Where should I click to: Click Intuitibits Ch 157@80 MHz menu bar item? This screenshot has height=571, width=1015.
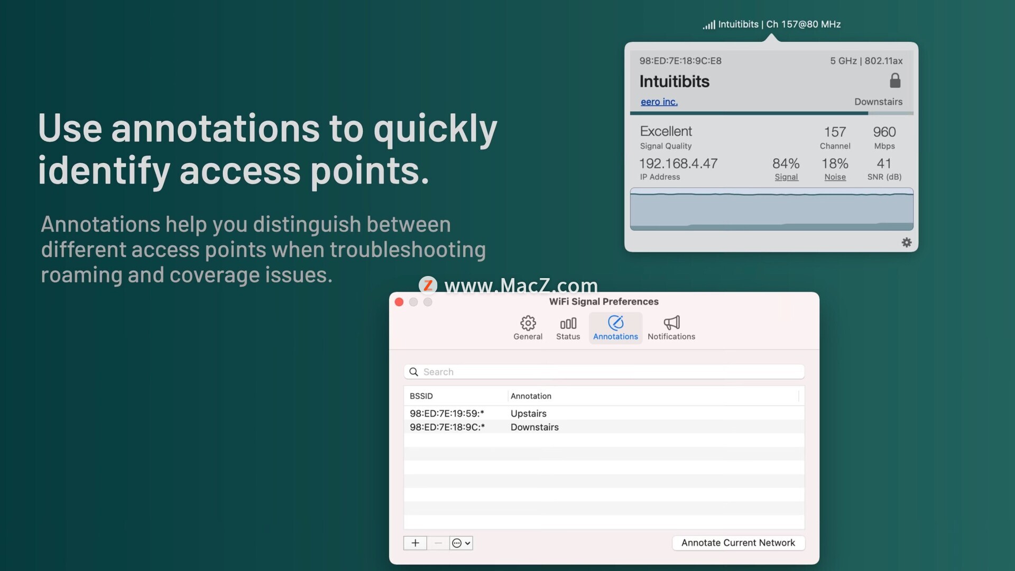tap(771, 24)
